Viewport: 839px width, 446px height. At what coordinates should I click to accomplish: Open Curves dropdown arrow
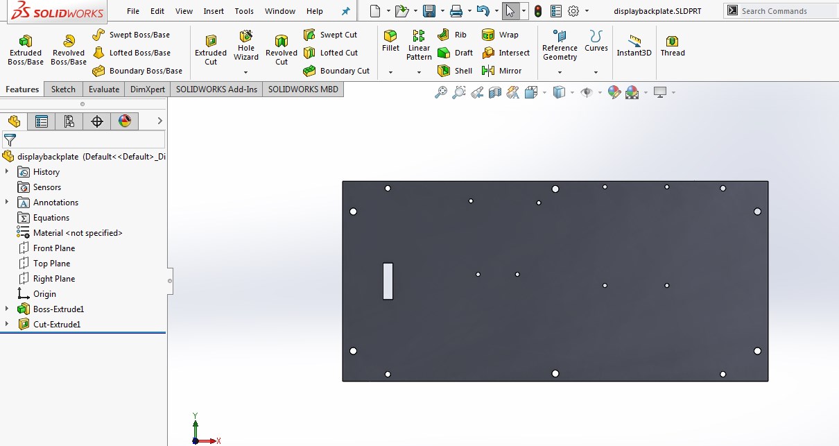click(x=596, y=72)
